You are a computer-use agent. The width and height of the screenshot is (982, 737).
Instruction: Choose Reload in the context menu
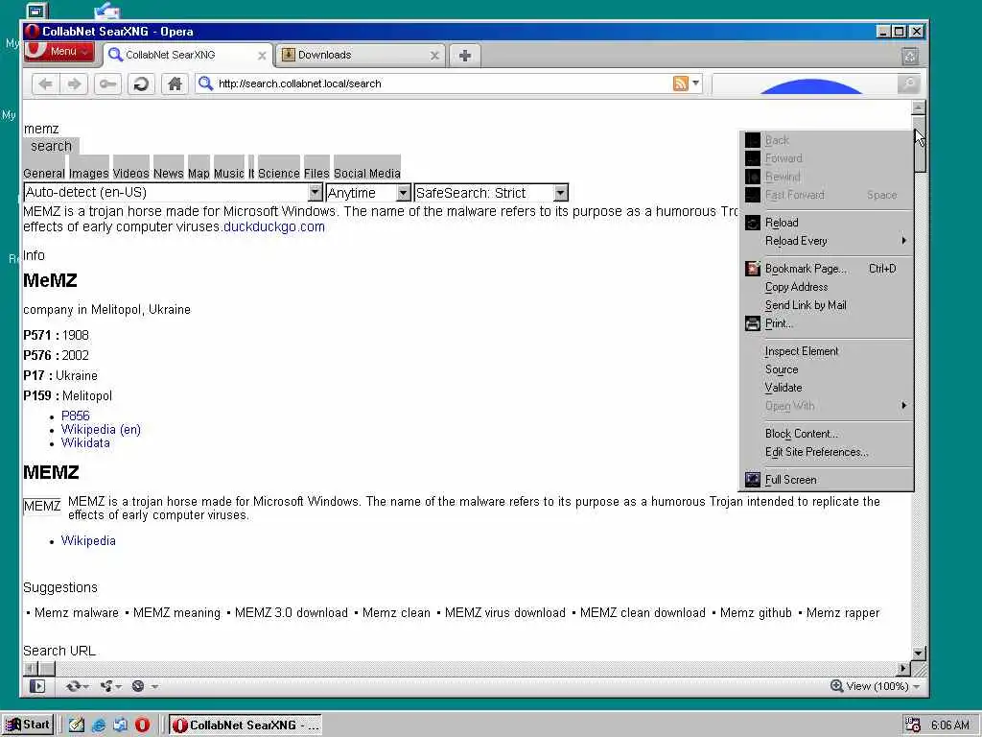tap(826, 223)
